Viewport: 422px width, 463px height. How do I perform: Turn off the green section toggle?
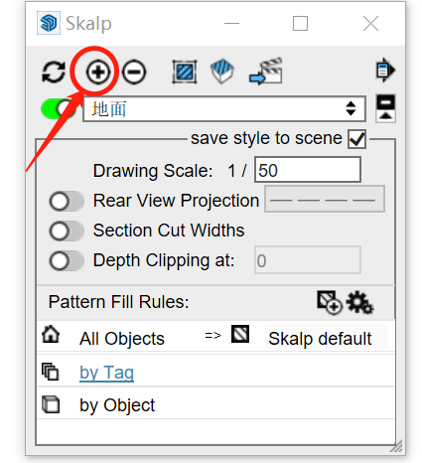[58, 108]
